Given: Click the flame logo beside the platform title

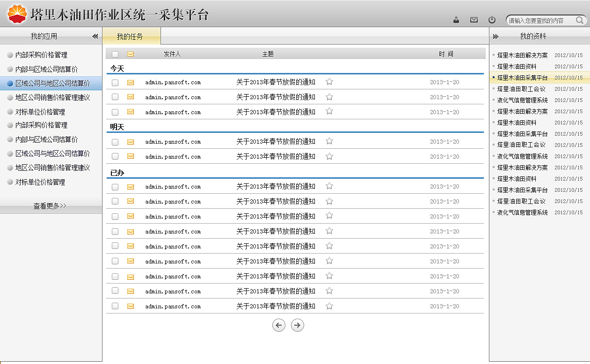Looking at the screenshot, I should tap(17, 14).
